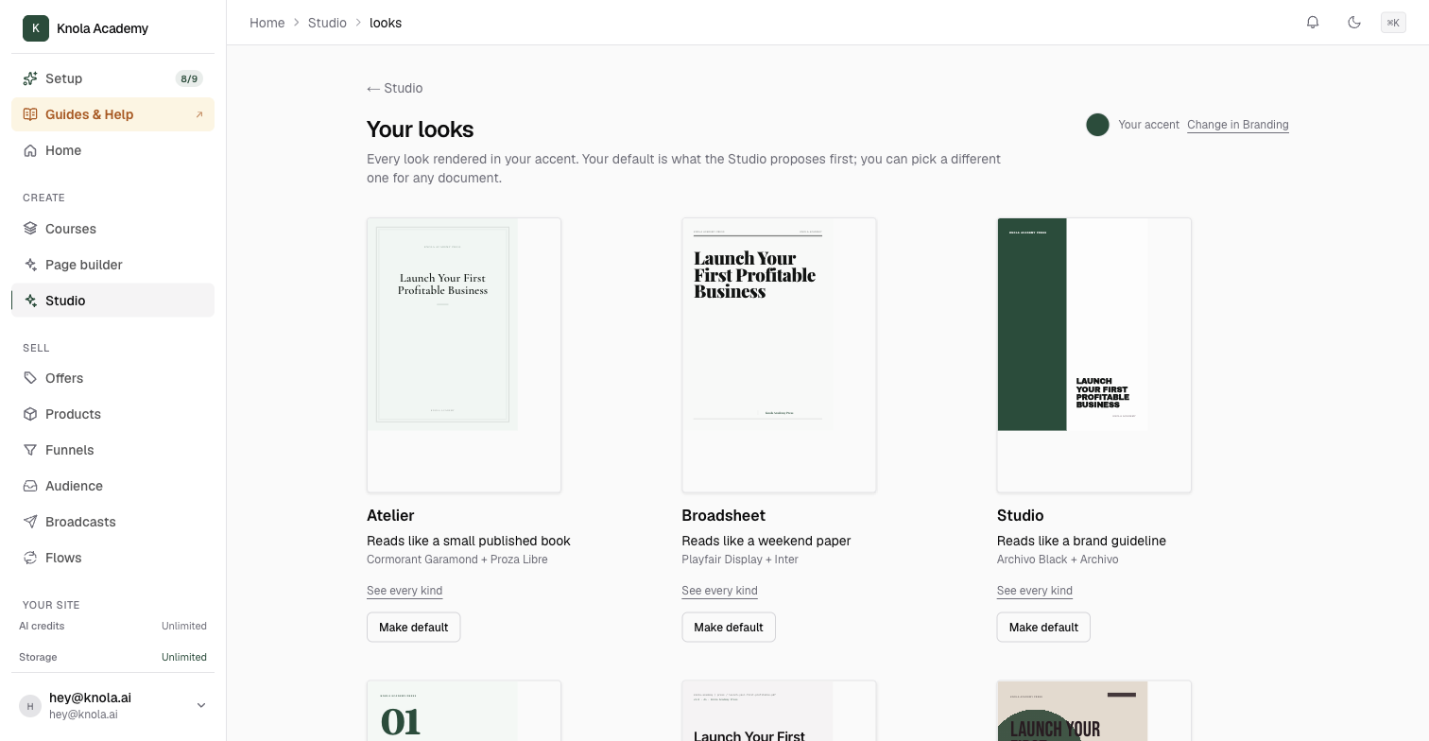Click the Studio sparkle icon in sidebar

click(x=30, y=301)
